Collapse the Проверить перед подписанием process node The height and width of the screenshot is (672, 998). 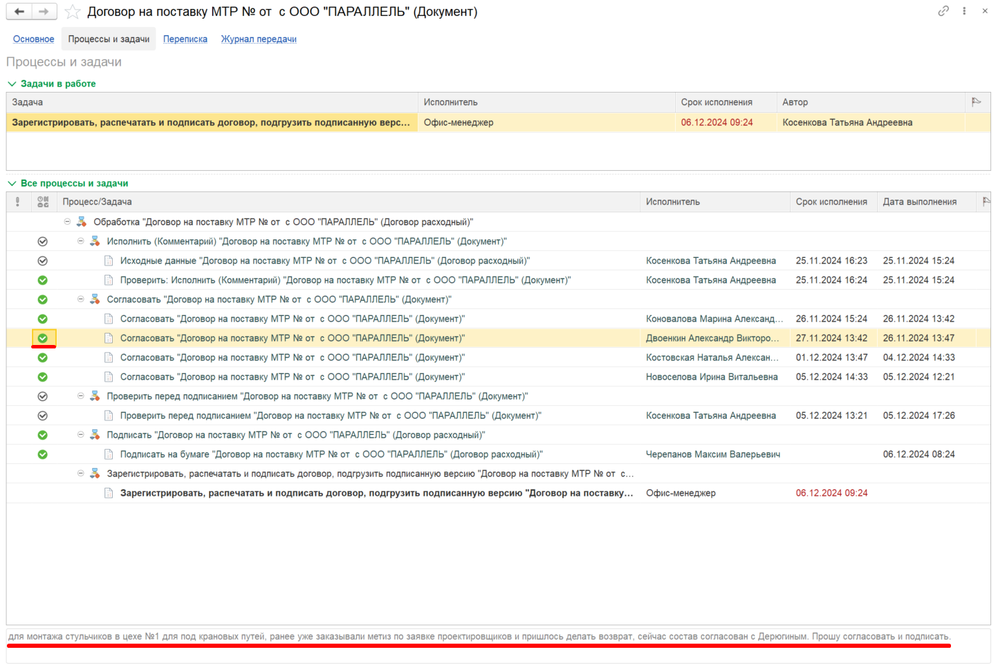(x=80, y=396)
